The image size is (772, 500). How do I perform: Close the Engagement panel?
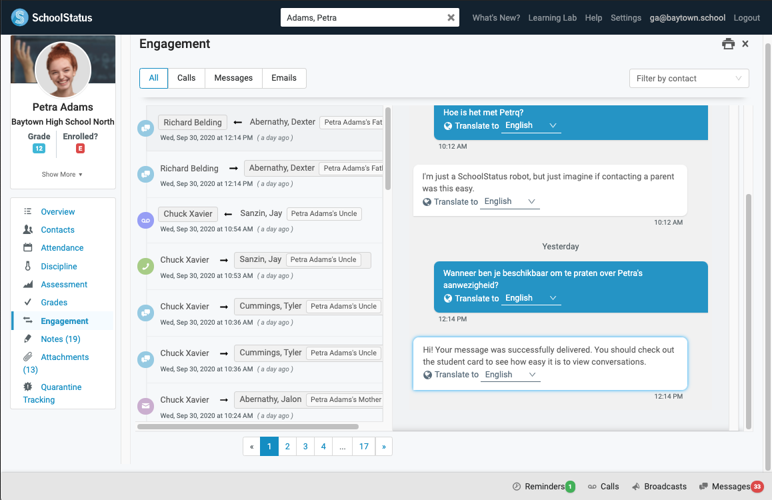coord(745,44)
